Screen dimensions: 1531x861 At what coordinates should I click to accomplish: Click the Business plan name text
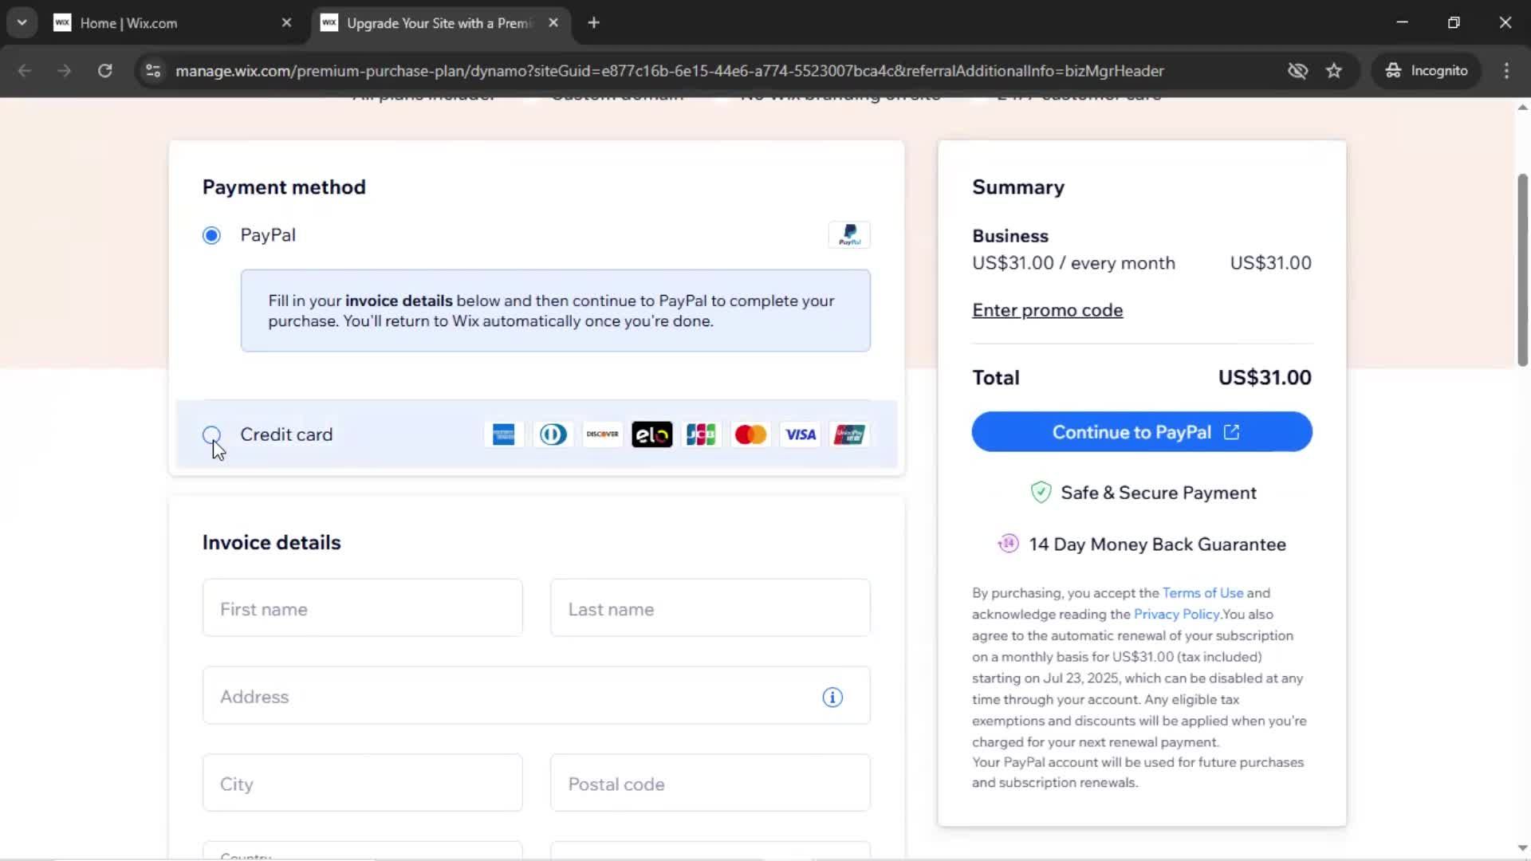coord(1010,236)
